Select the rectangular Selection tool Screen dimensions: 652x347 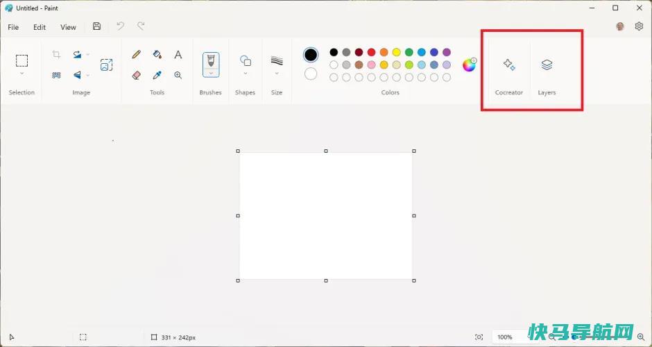[22, 61]
